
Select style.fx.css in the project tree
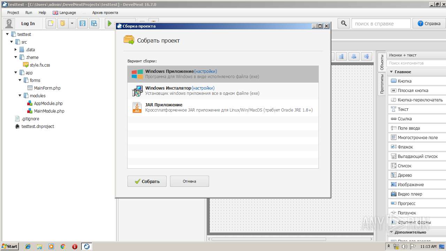pyautogui.click(x=36, y=65)
